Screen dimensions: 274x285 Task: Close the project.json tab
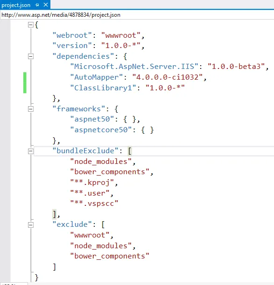point(46,5)
